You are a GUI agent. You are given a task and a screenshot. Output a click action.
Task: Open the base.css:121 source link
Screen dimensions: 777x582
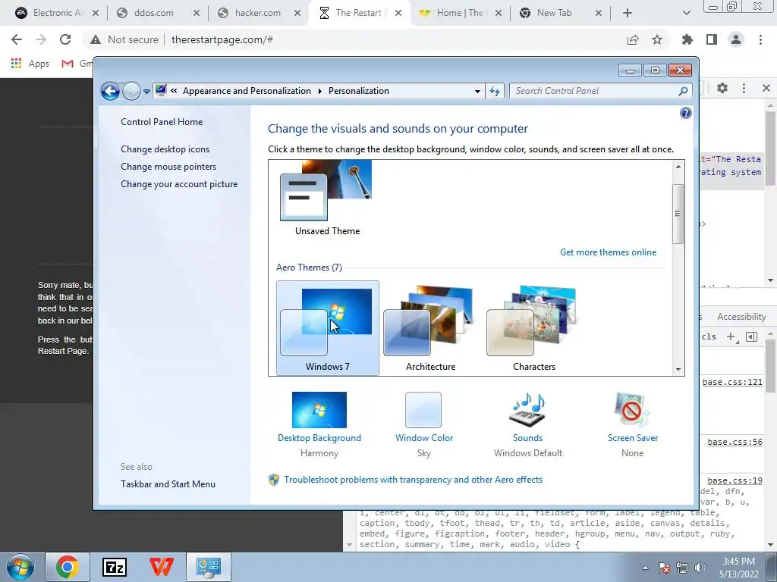click(x=732, y=382)
